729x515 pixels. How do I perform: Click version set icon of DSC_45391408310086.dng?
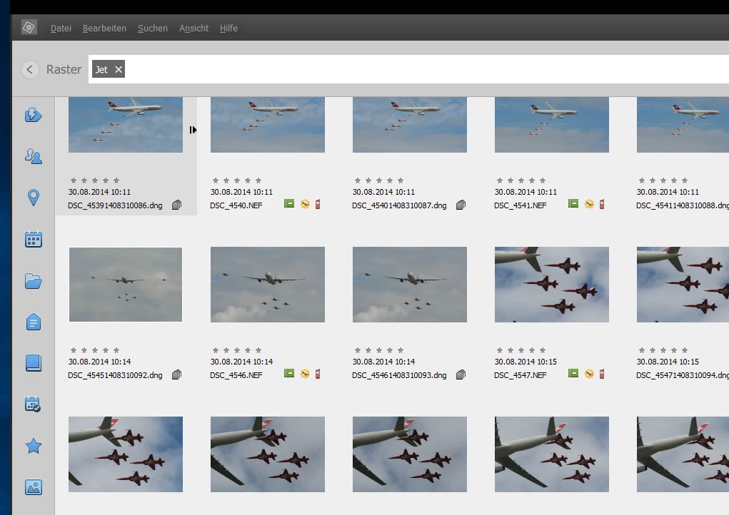(x=176, y=205)
